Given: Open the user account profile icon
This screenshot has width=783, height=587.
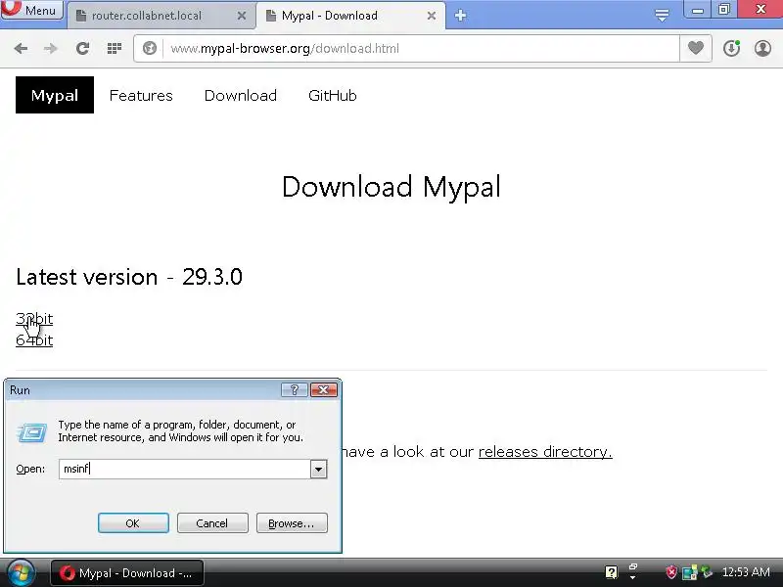Looking at the screenshot, I should (x=762, y=48).
